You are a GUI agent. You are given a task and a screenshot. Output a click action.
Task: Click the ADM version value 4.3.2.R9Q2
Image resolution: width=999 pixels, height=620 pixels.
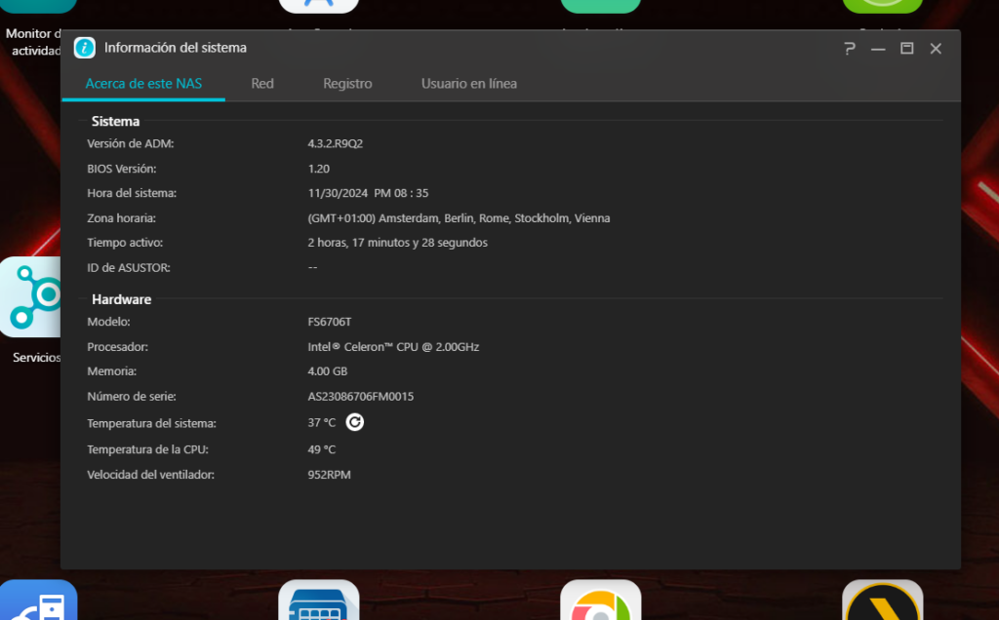336,144
